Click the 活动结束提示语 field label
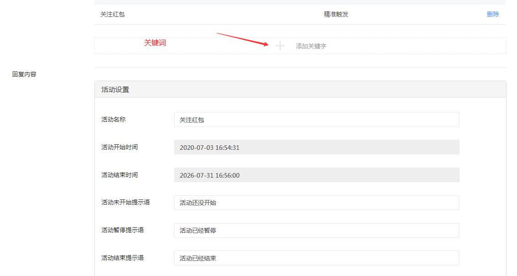Image resolution: width=517 pixels, height=276 pixels. click(122, 258)
